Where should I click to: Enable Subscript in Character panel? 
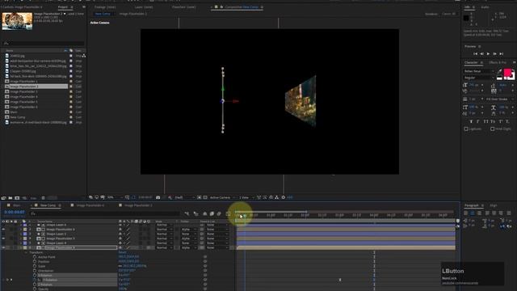pos(508,121)
